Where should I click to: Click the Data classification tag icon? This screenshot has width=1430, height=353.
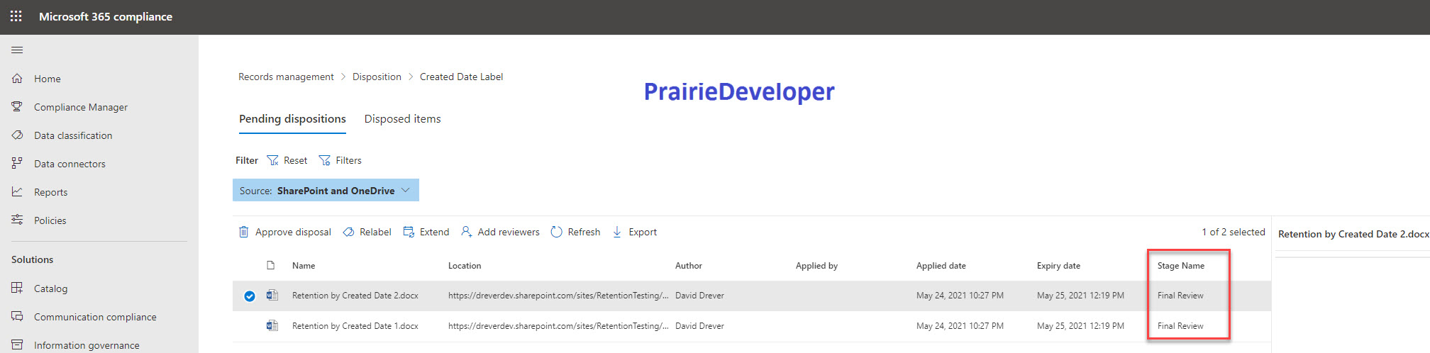click(x=17, y=135)
